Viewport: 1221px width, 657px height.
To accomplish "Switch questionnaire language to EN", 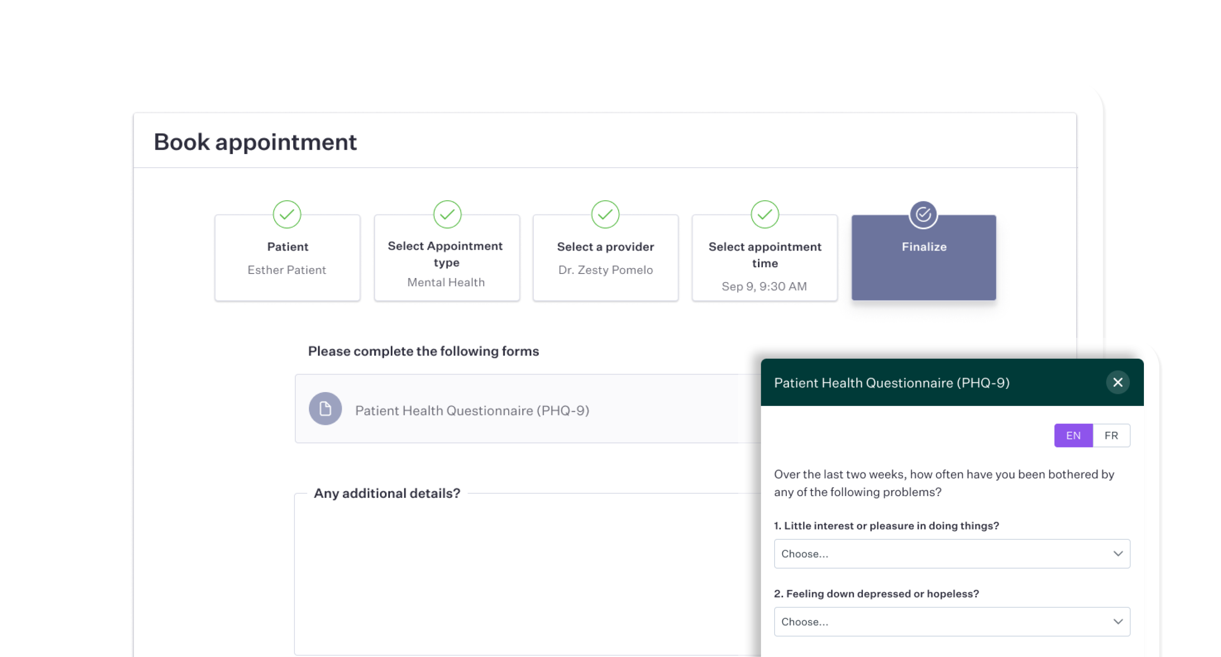I will click(x=1073, y=435).
